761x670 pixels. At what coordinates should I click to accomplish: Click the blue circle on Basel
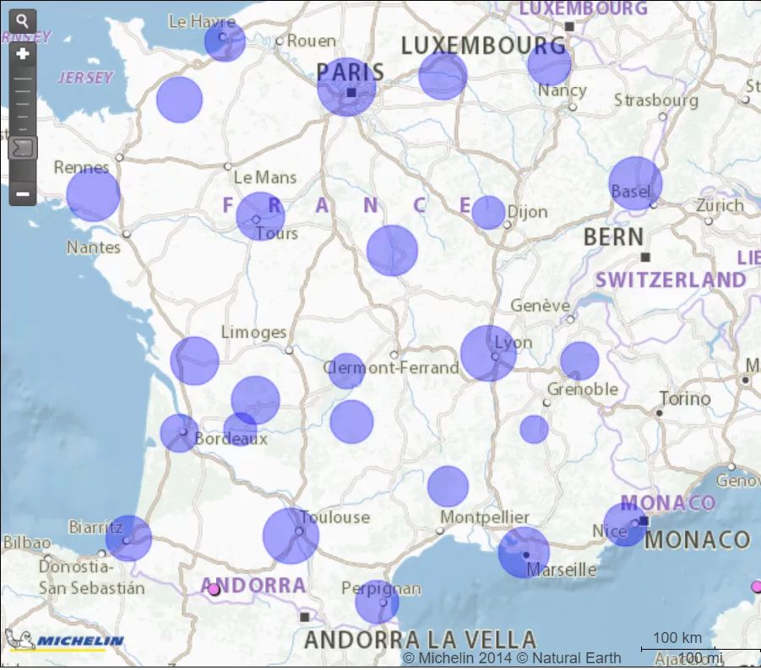[x=635, y=183]
